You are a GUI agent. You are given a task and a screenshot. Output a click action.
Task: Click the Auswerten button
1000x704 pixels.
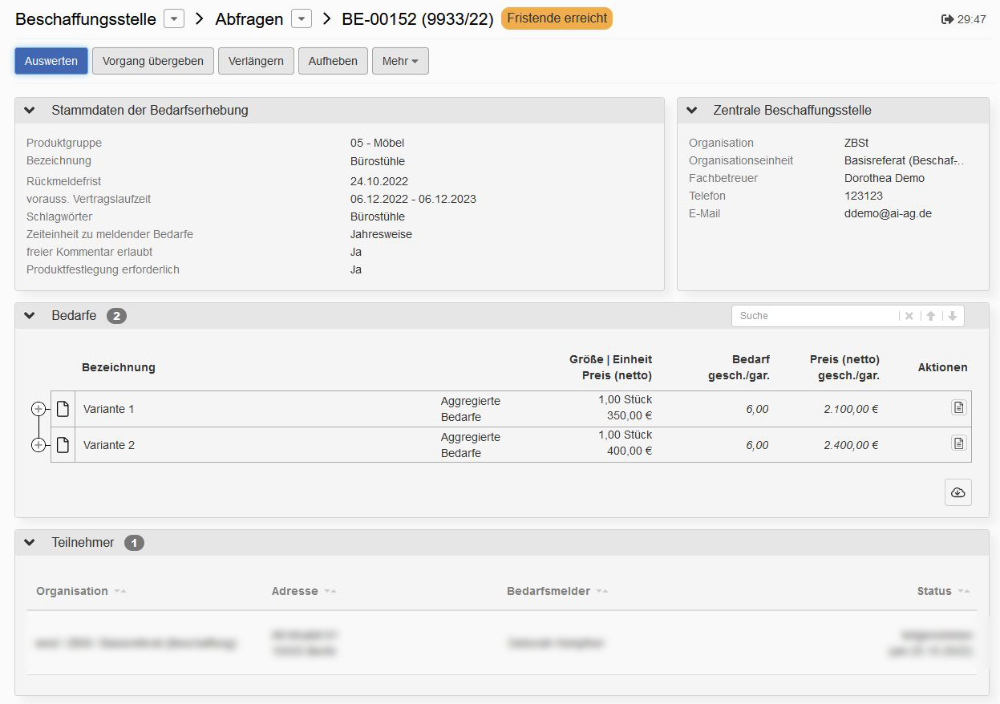51,60
